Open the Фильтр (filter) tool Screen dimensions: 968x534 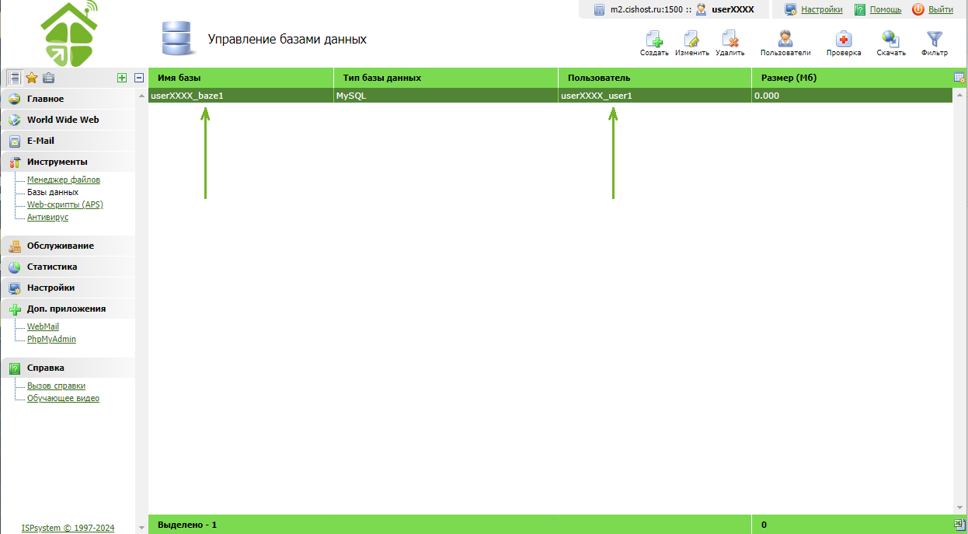(935, 40)
